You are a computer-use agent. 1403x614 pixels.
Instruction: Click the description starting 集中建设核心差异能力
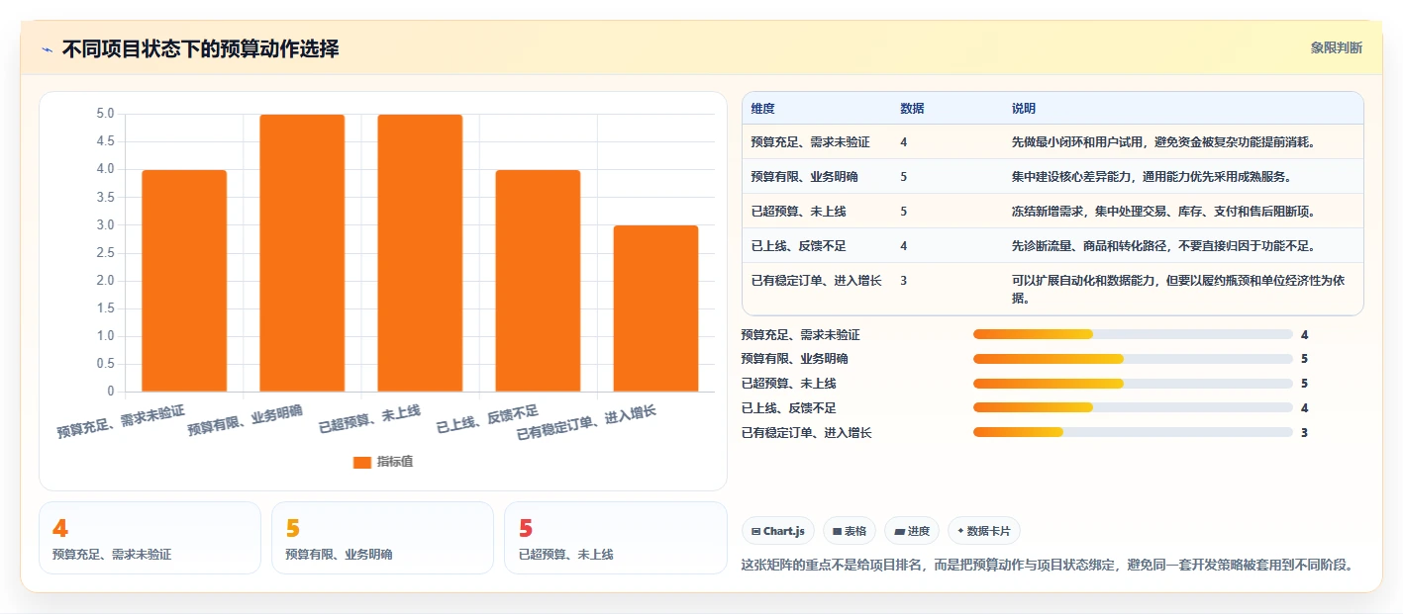pos(1152,177)
